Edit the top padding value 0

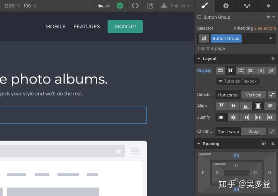coord(236,165)
